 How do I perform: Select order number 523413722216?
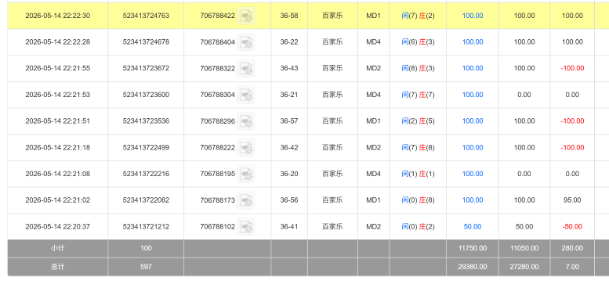coord(146,174)
